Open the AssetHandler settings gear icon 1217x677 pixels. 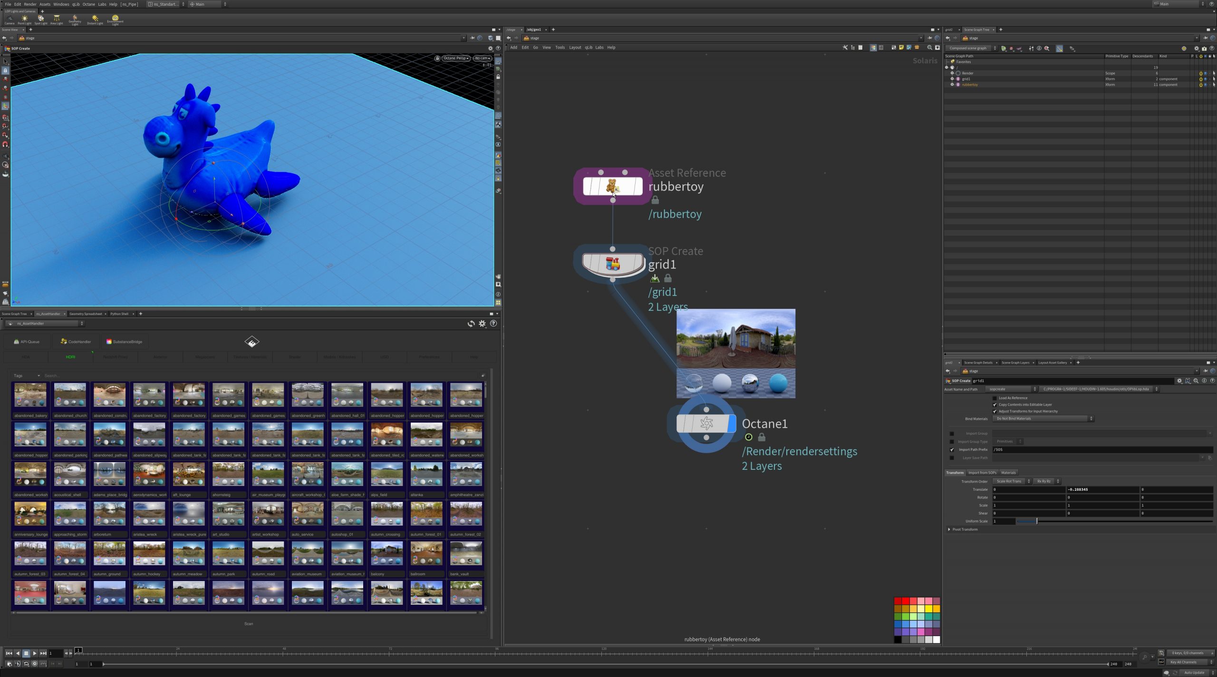[482, 324]
